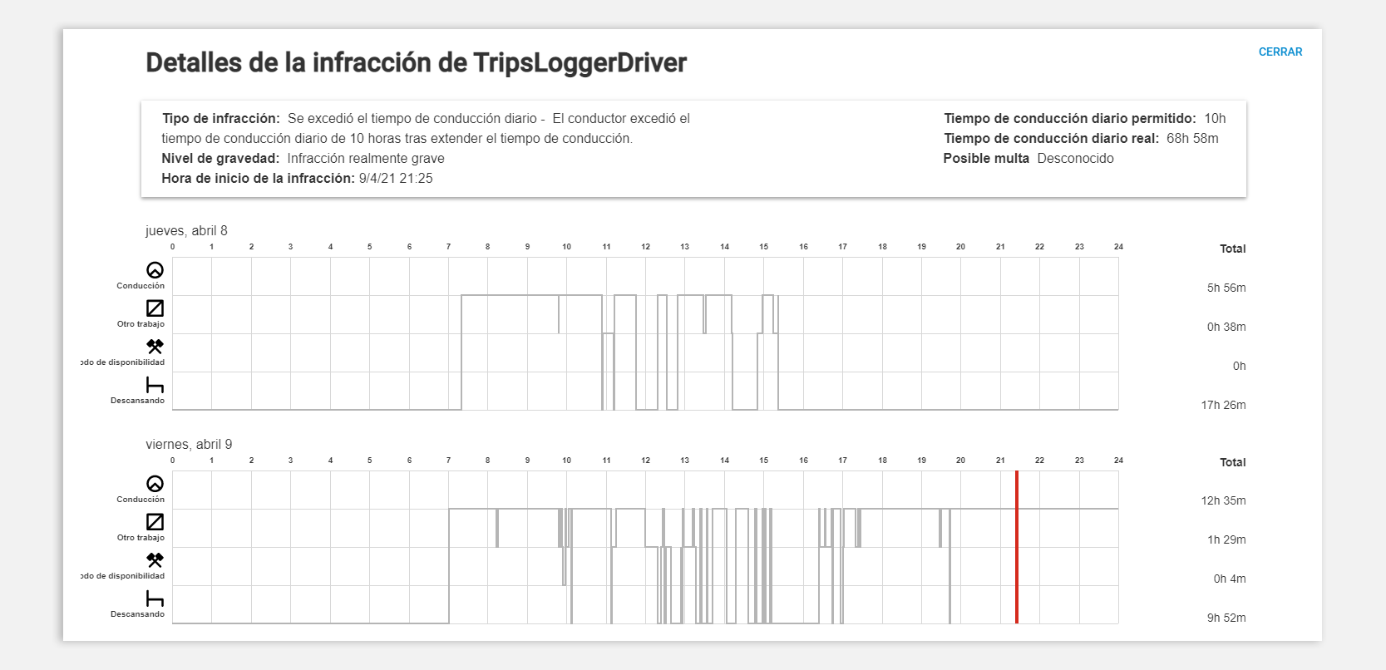Click the '17h 26m' rest total for jueves

[x=1223, y=405]
